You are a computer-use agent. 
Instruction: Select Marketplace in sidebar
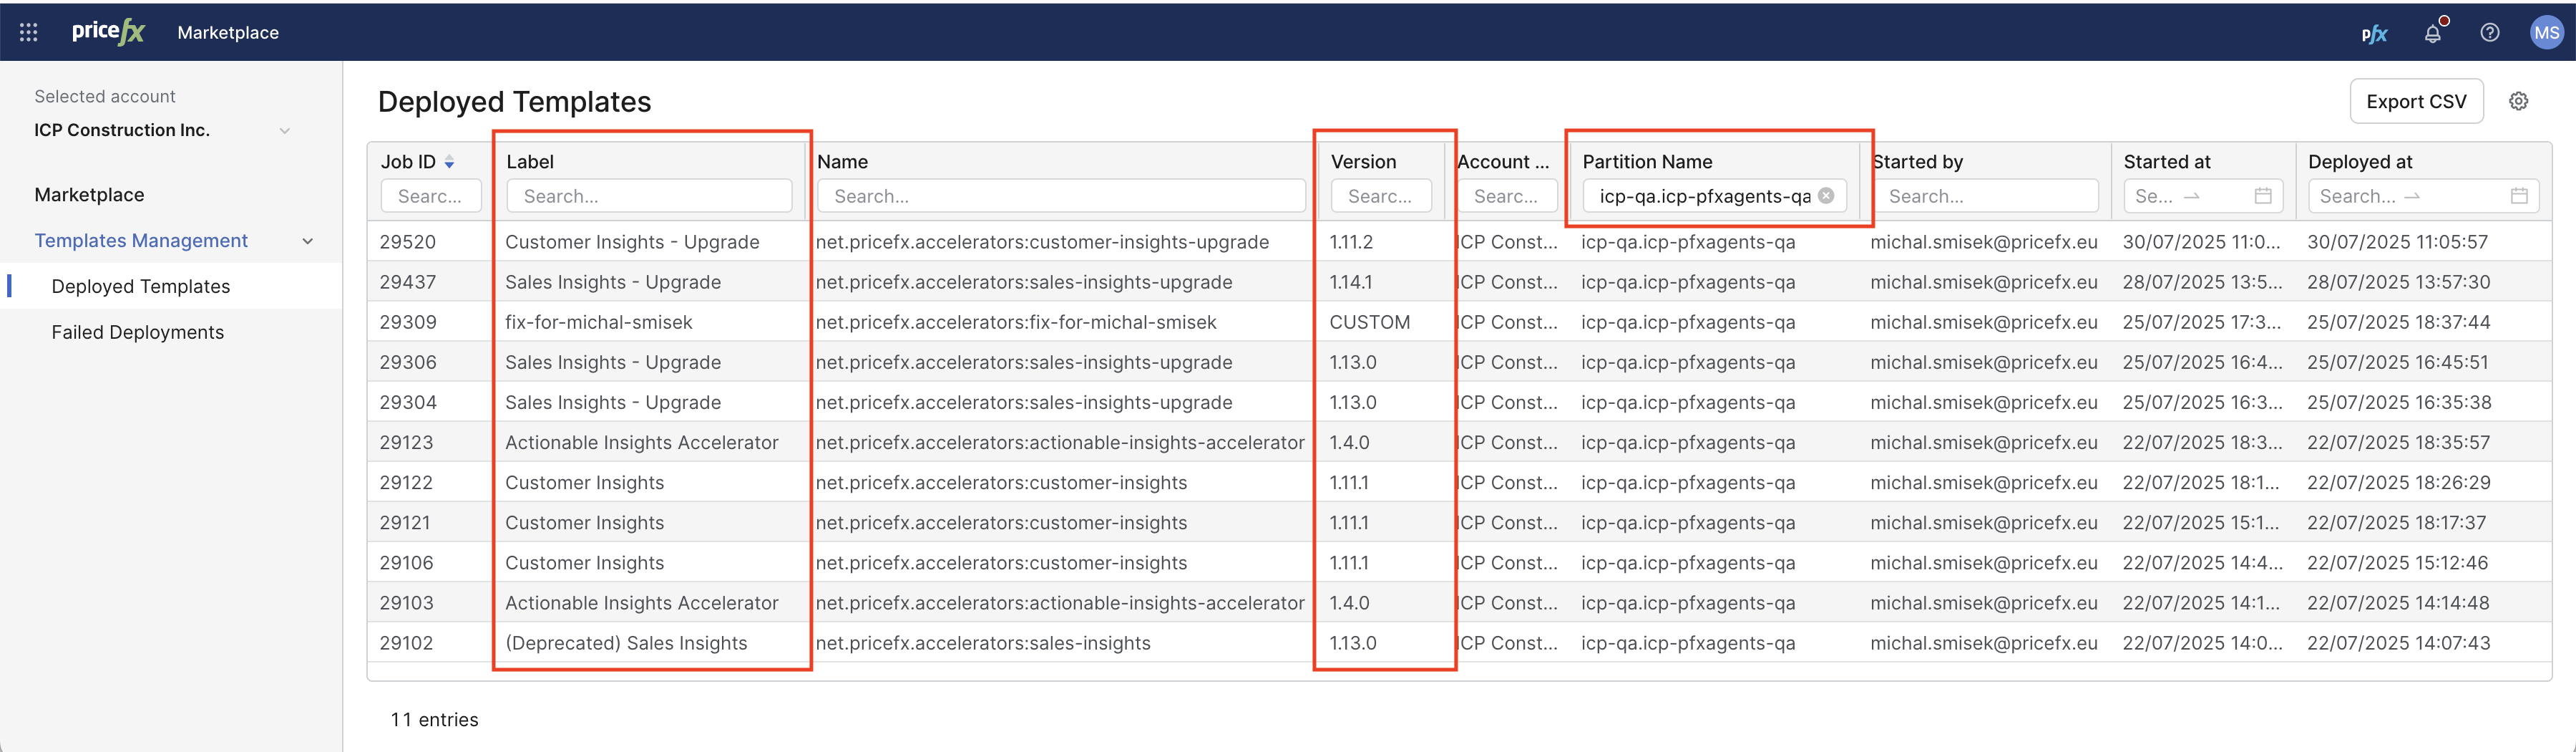point(89,196)
